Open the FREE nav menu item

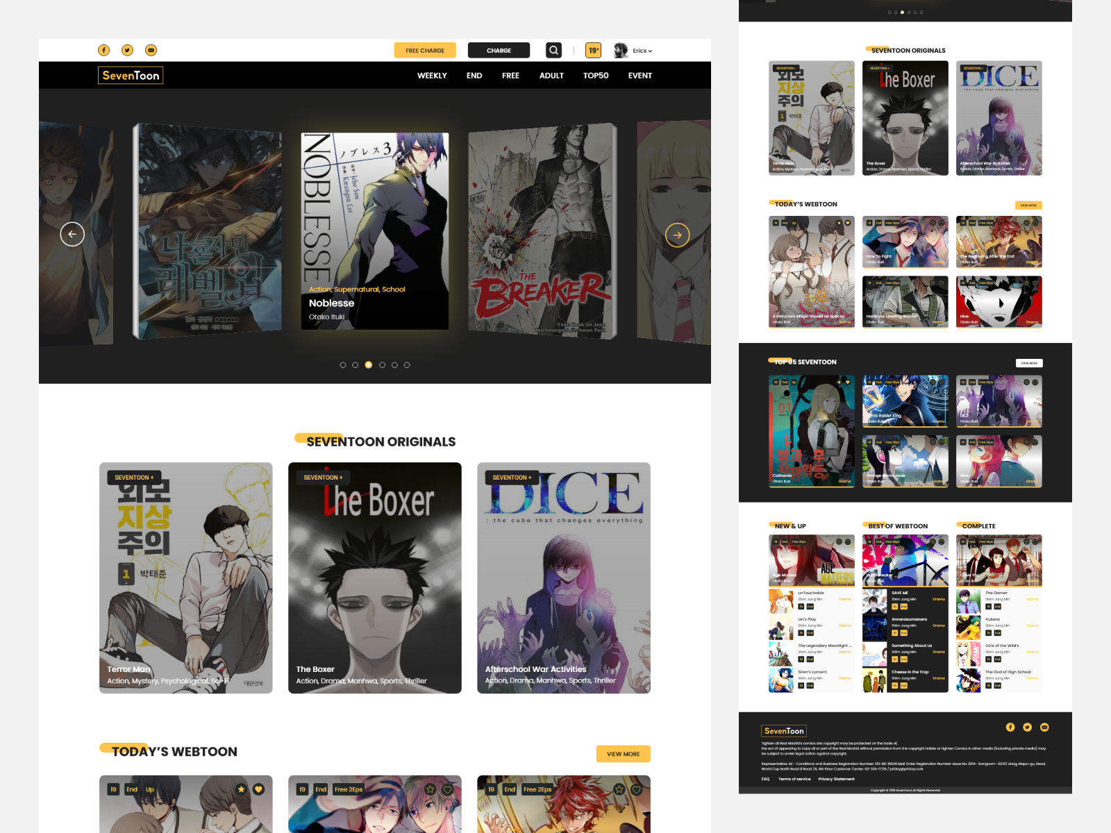point(510,76)
